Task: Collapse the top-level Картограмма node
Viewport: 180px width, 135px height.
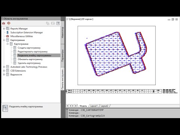Action: click(4, 40)
